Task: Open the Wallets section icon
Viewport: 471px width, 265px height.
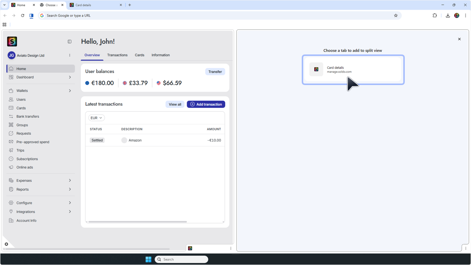Action: [11, 91]
